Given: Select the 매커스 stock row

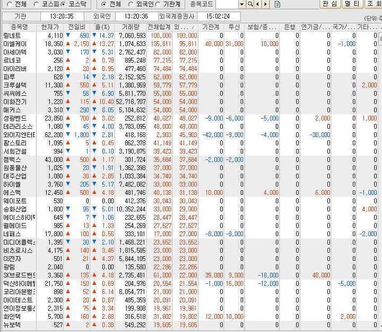Looking at the screenshot, I should (191, 110).
